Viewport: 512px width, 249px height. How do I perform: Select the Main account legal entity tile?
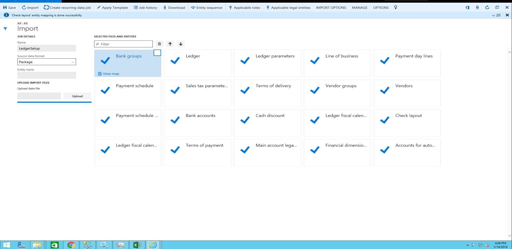point(267,153)
